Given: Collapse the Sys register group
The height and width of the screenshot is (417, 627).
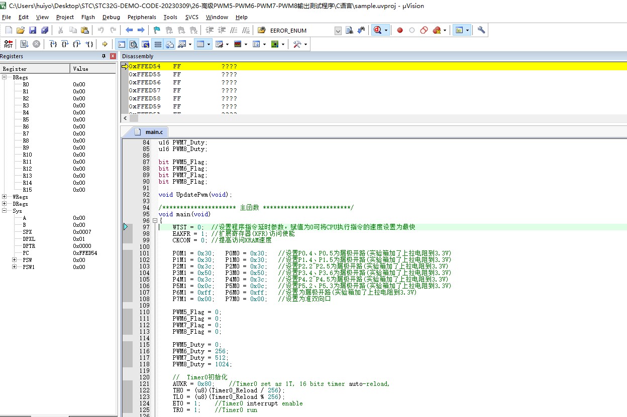Looking at the screenshot, I should click(5, 211).
